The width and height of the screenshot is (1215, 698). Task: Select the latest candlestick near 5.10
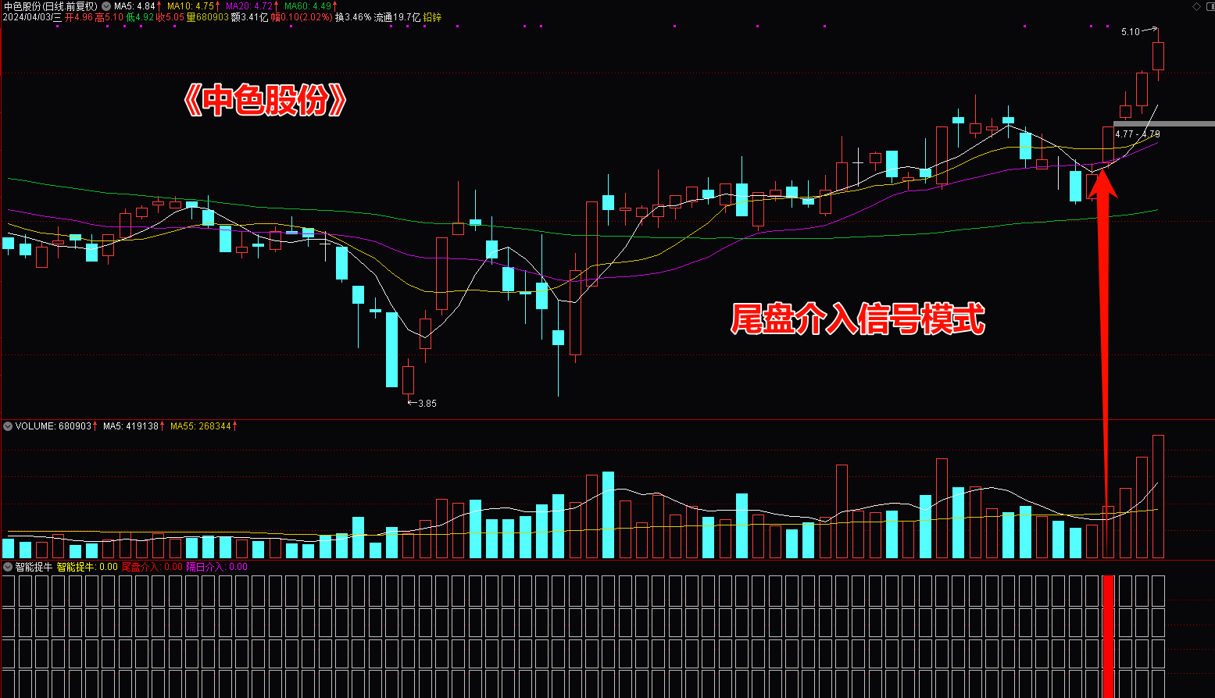click(x=1158, y=56)
